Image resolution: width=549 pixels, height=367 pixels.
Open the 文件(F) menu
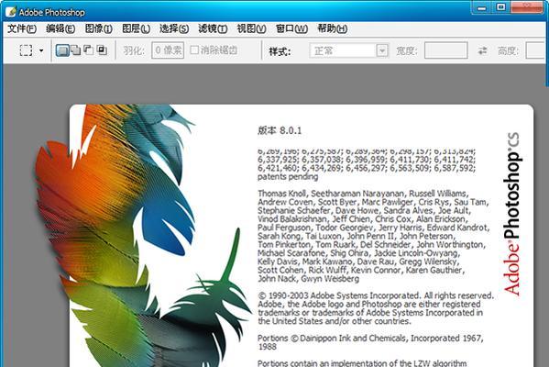coord(22,28)
